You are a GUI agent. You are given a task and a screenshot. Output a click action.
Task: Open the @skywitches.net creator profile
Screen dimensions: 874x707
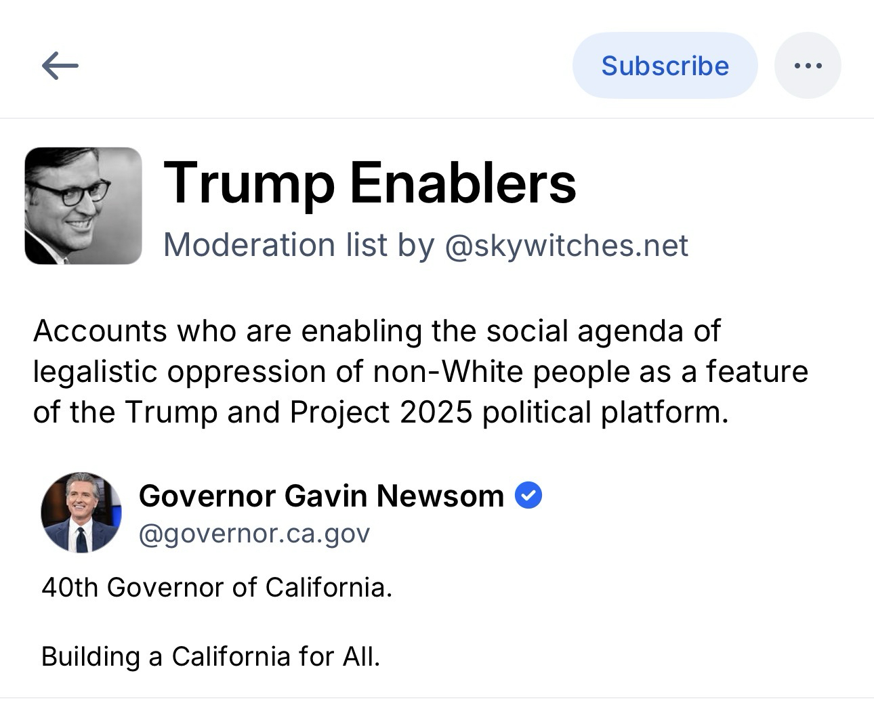click(x=566, y=245)
